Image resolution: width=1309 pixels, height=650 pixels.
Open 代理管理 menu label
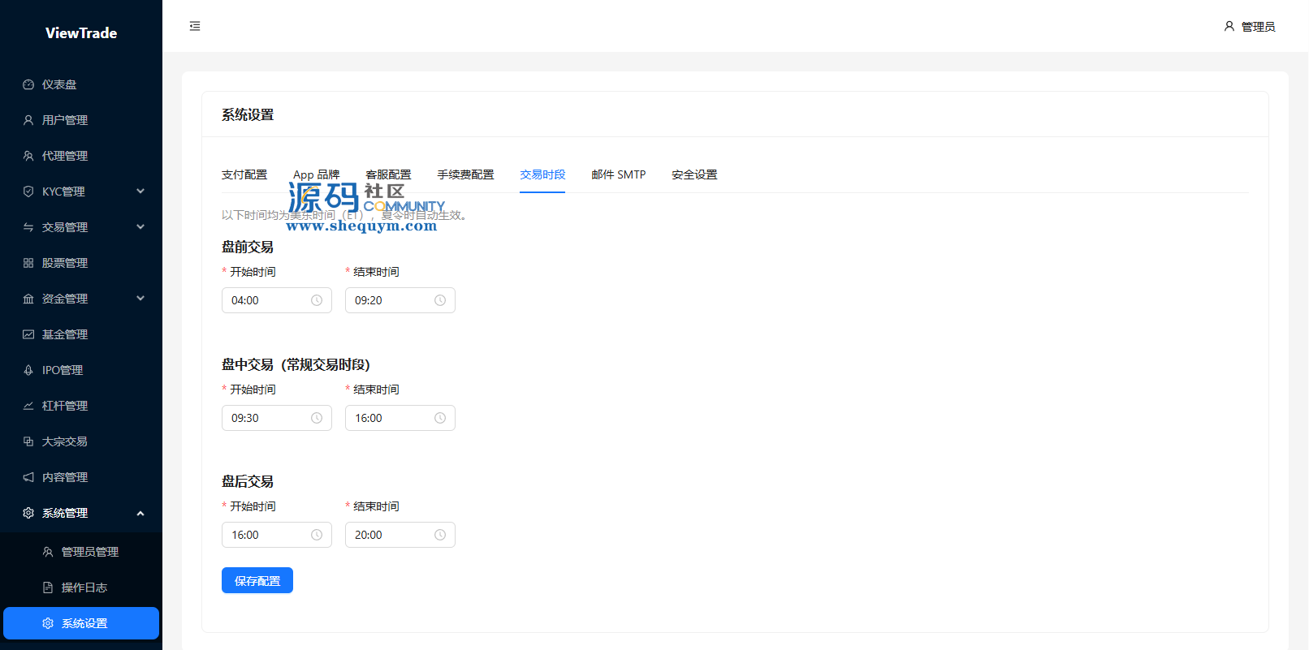pos(65,156)
